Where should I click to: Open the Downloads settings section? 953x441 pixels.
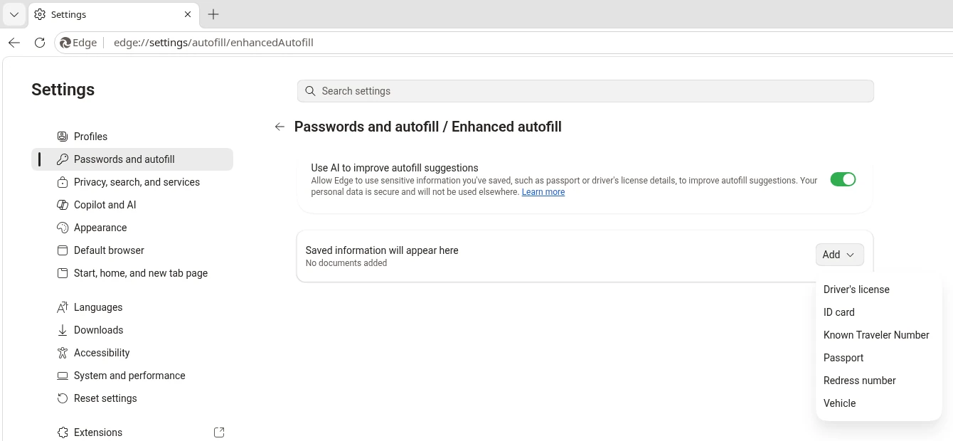[x=132, y=330]
